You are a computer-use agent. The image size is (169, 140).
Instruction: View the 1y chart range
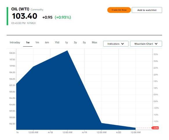tap(66, 43)
